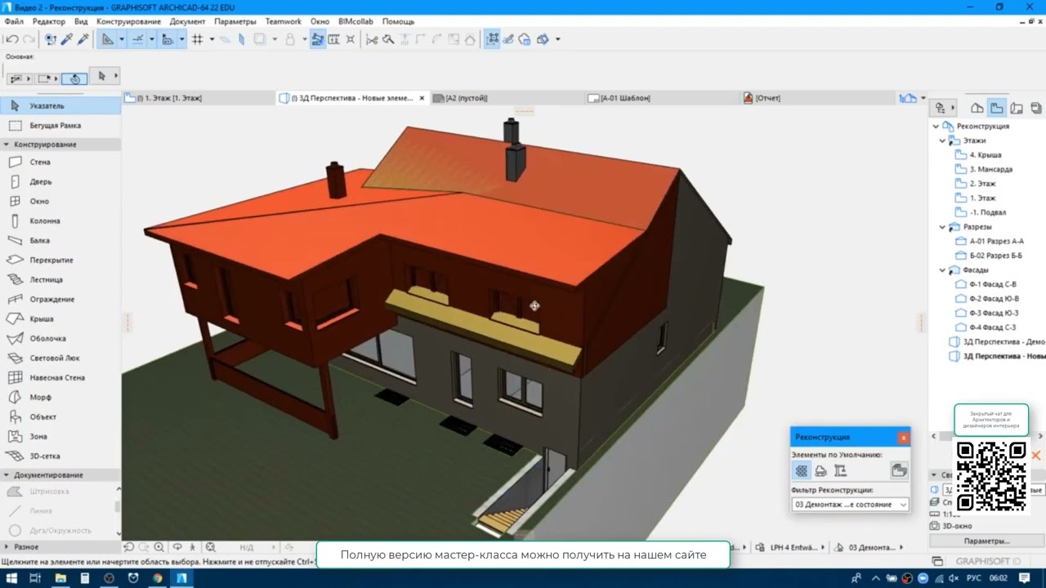
Task: Select the Стена (Wall) tool
Action: click(60, 162)
